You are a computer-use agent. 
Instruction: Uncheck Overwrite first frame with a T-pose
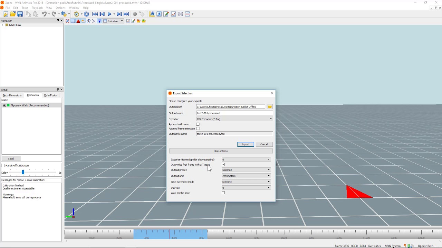click(x=223, y=165)
